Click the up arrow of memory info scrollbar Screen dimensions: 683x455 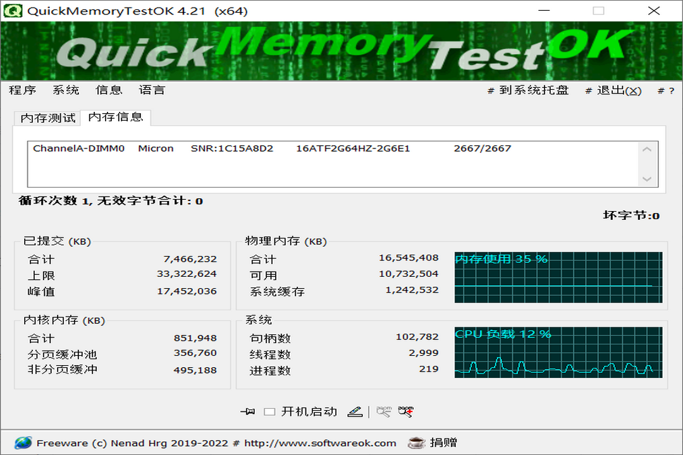point(646,148)
